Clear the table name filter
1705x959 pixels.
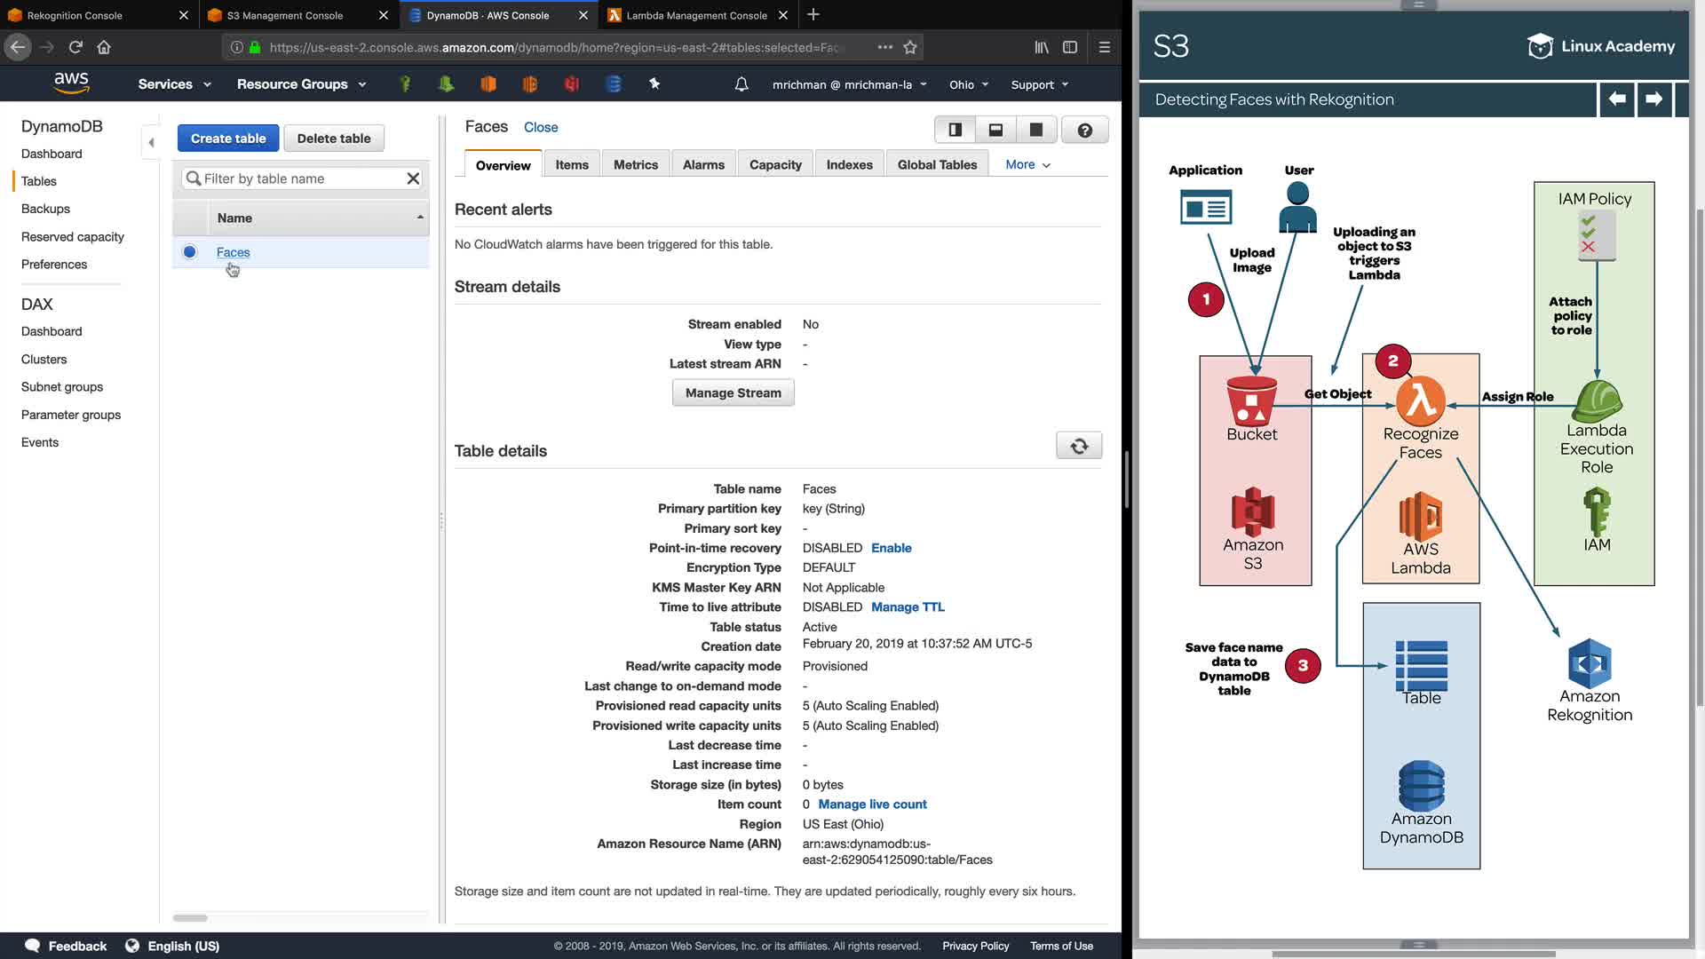413,178
